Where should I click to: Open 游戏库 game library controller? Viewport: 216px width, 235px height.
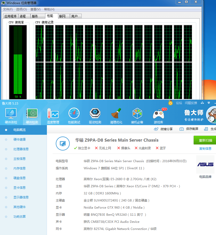tap(158, 116)
